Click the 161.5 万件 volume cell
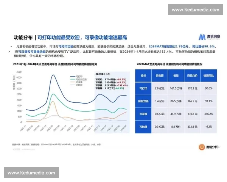 pyautogui.click(x=176, y=88)
